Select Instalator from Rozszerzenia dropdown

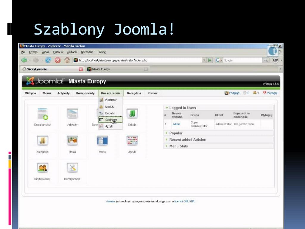[x=111, y=100]
